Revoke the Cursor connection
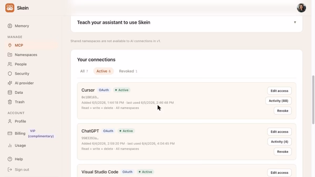315x177 pixels. point(283,111)
